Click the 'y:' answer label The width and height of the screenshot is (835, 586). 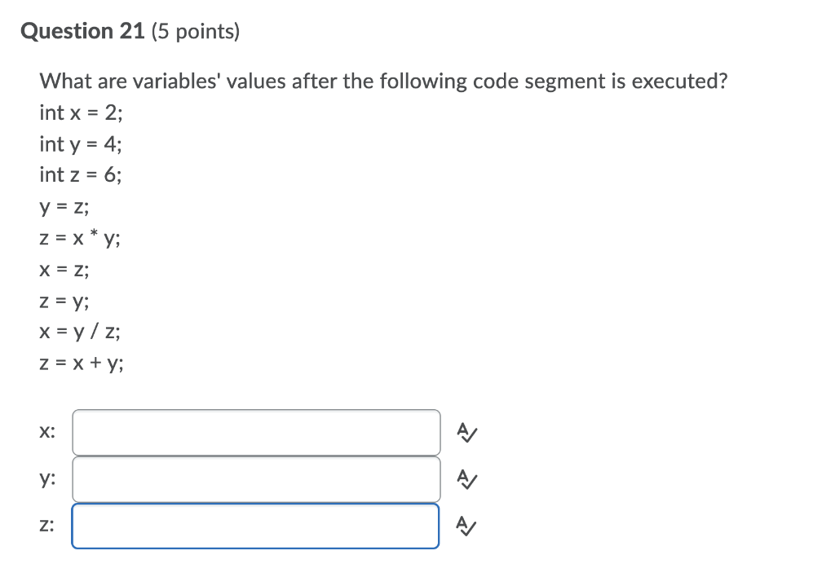pos(47,479)
